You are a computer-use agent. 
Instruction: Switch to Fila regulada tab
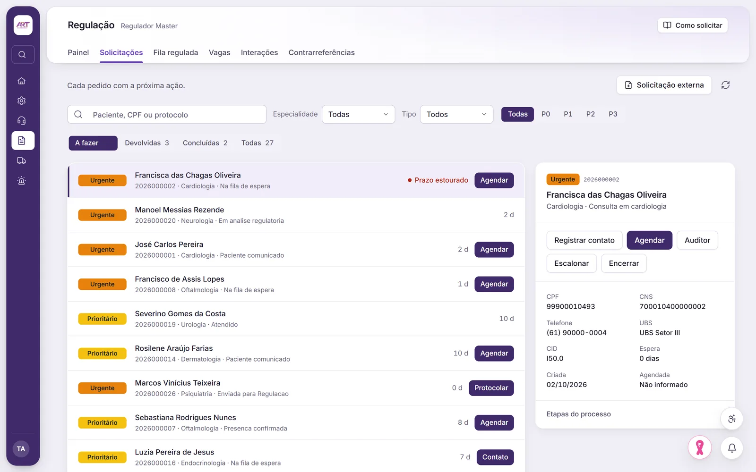(176, 52)
